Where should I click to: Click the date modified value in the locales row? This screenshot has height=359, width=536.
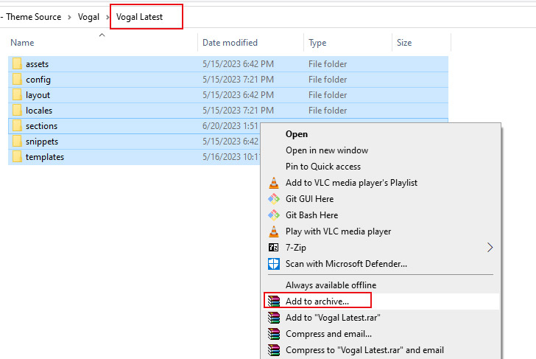tap(238, 111)
